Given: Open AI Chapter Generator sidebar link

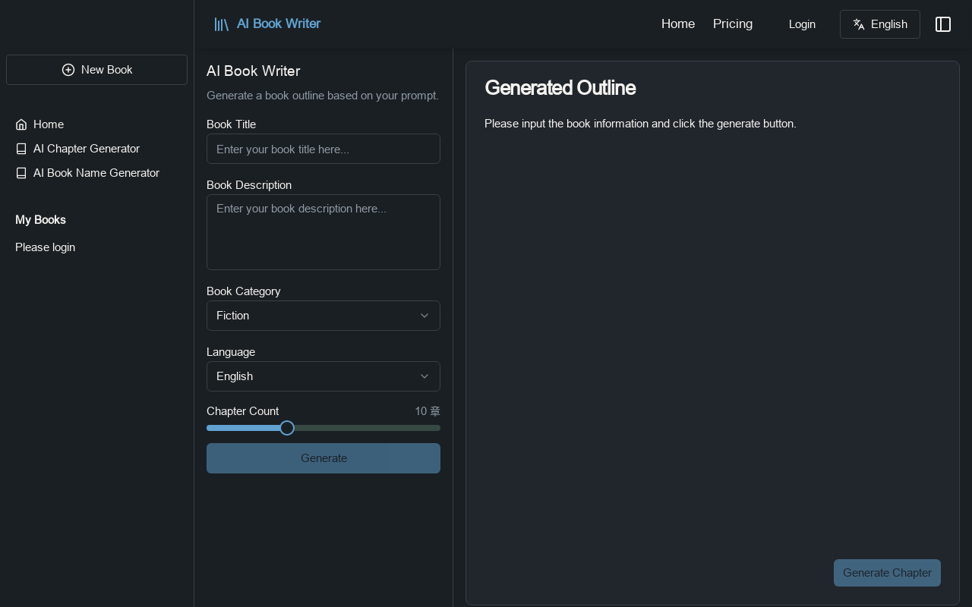Looking at the screenshot, I should (96, 149).
